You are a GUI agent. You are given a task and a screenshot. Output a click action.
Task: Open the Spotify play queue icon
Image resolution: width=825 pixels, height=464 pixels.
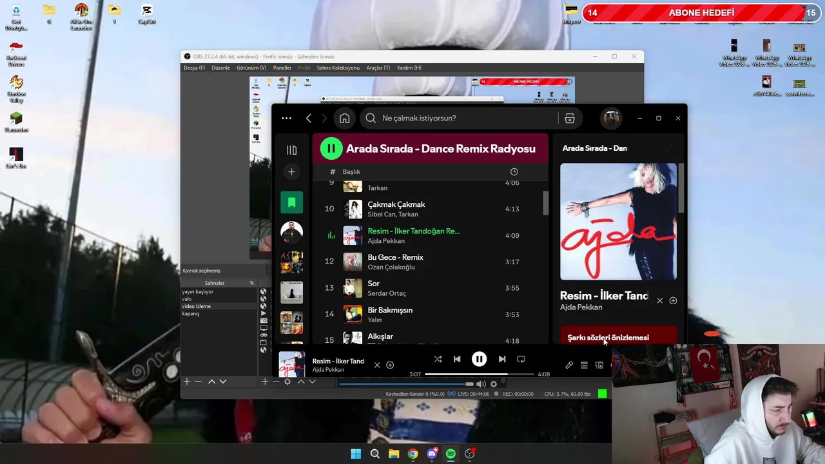(584, 365)
